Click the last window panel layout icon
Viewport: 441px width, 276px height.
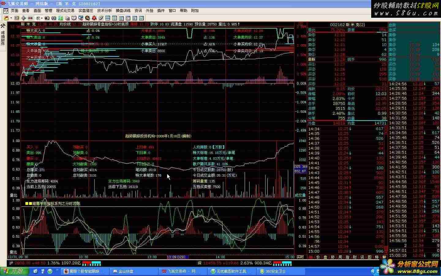(x=141, y=18)
